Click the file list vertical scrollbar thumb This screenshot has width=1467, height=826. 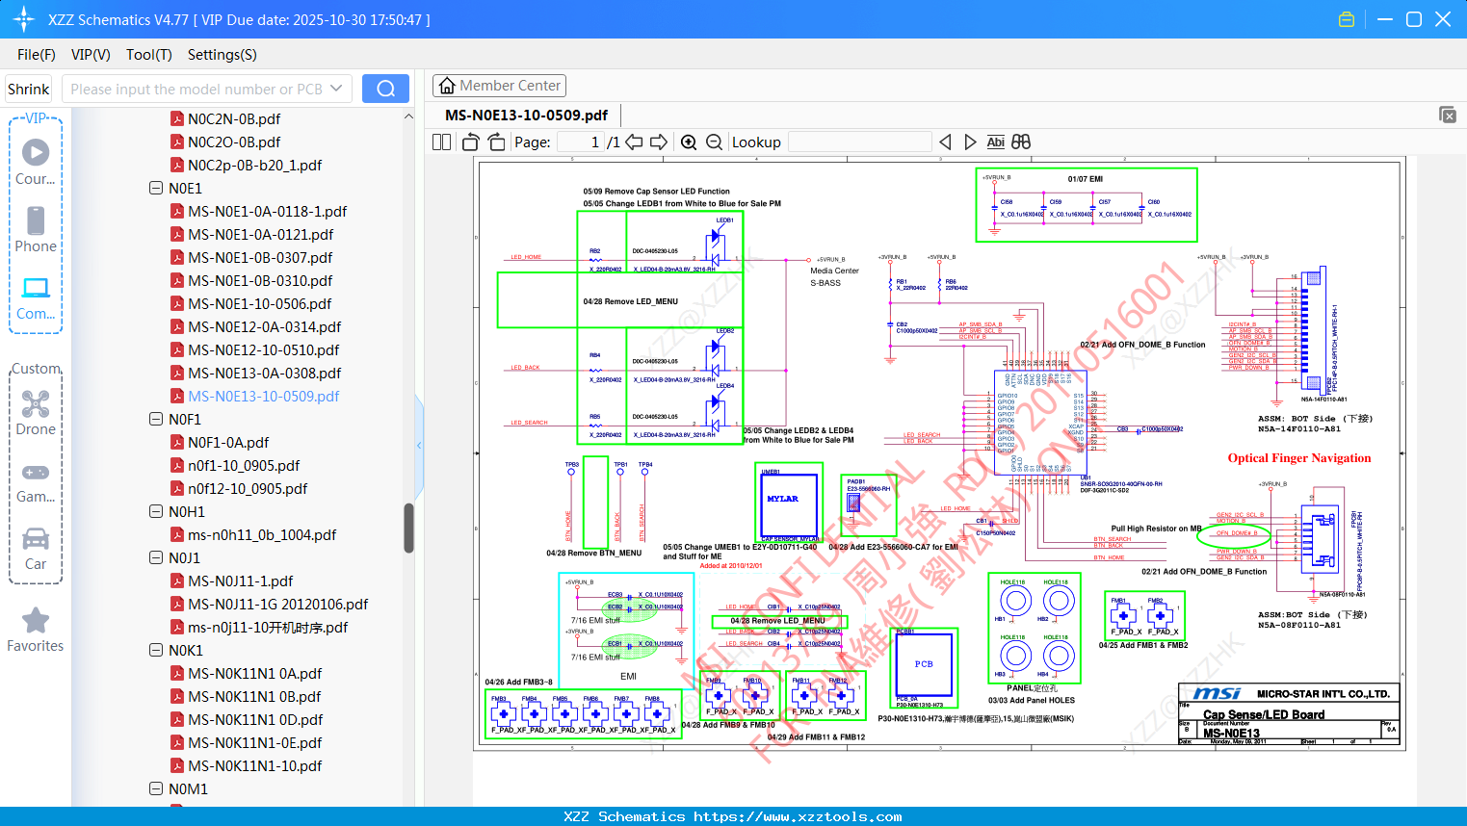[408, 528]
